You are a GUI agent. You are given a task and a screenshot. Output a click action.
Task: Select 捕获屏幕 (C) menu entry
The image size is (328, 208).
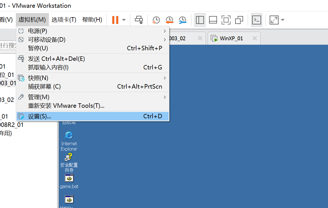click(92, 87)
